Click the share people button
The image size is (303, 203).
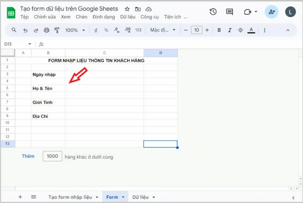(272, 12)
